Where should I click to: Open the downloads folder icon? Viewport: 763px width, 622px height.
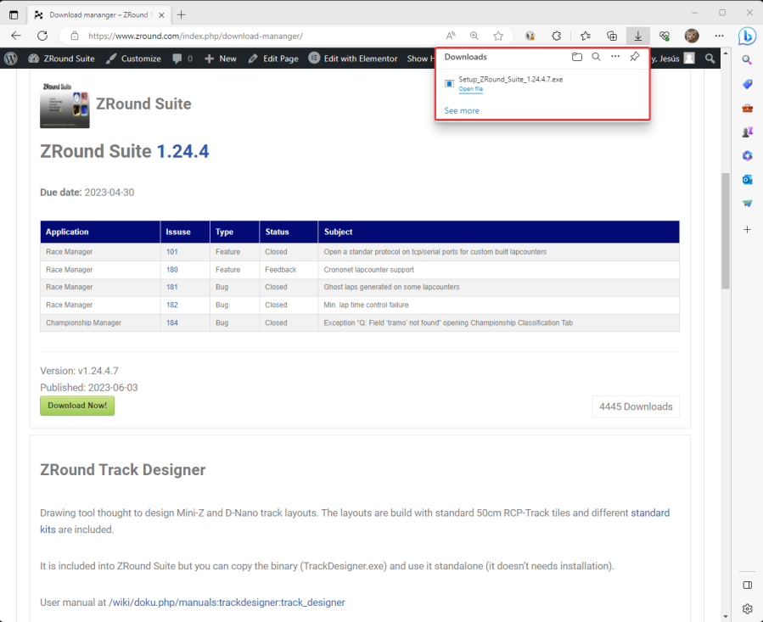point(576,57)
